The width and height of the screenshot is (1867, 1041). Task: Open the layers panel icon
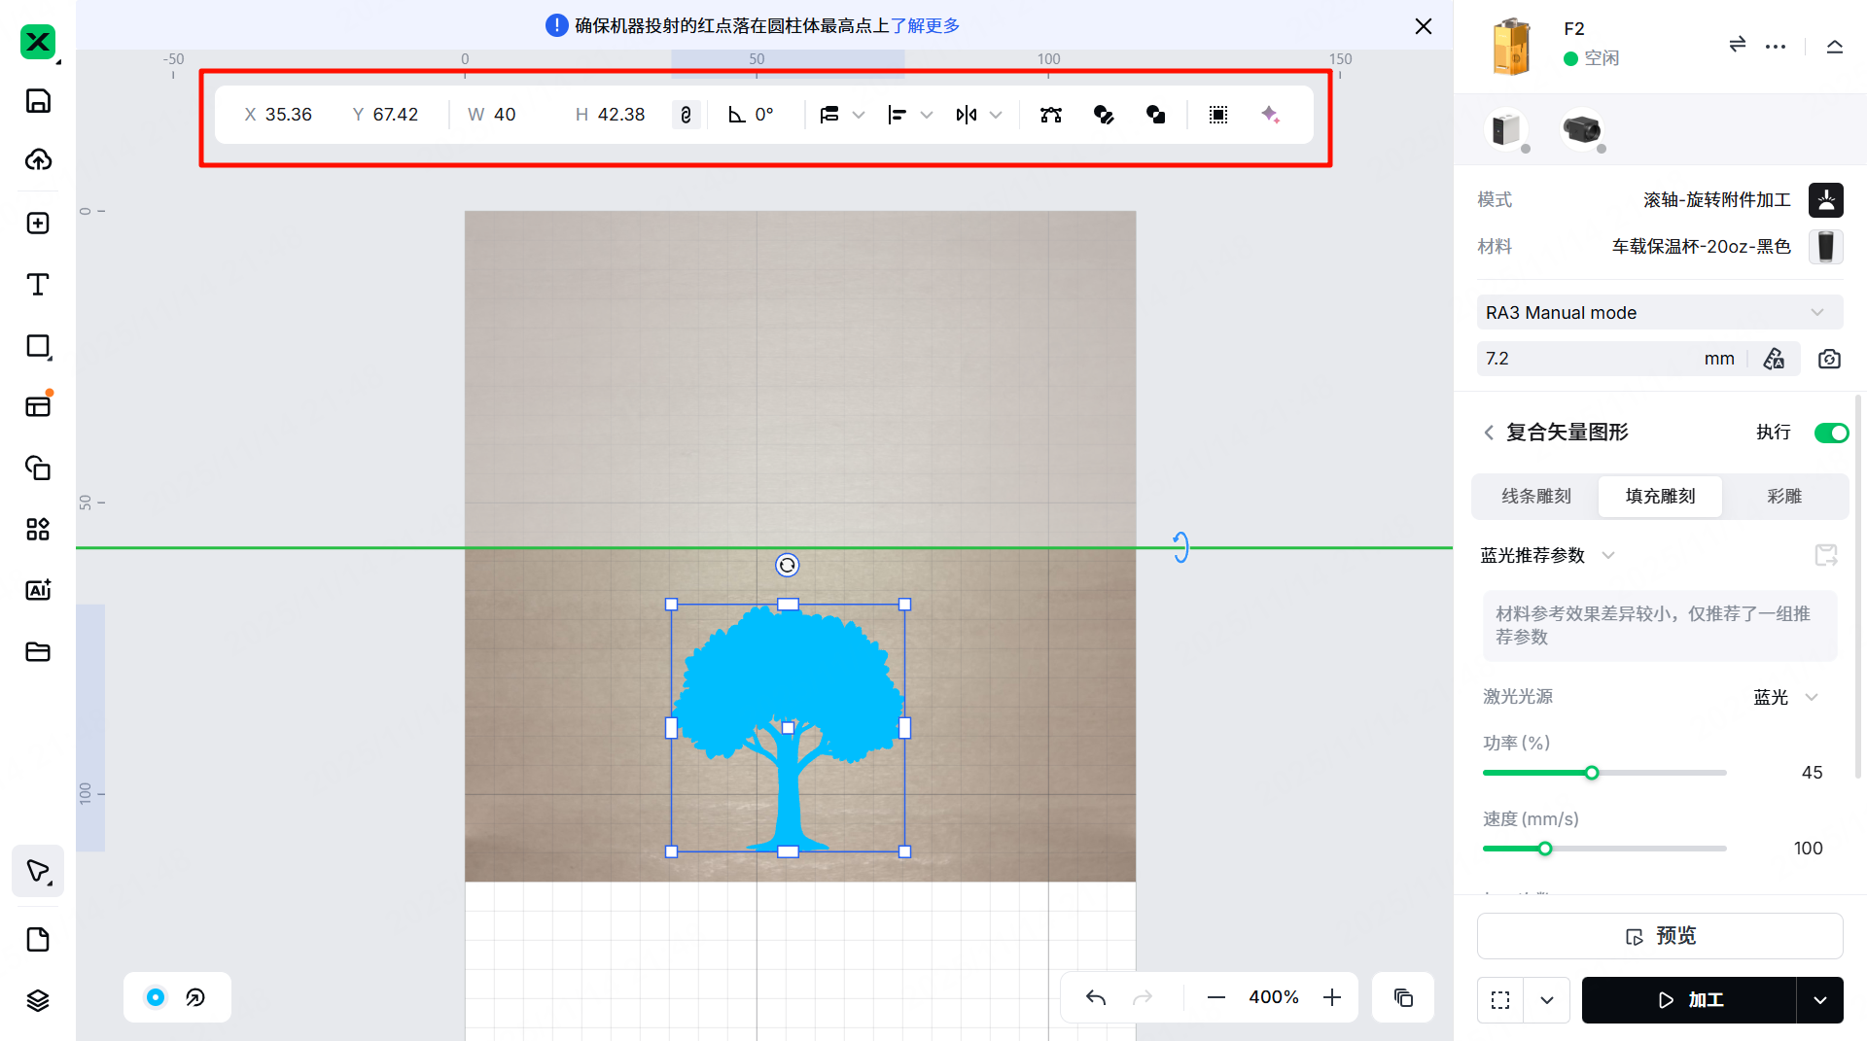click(38, 1000)
